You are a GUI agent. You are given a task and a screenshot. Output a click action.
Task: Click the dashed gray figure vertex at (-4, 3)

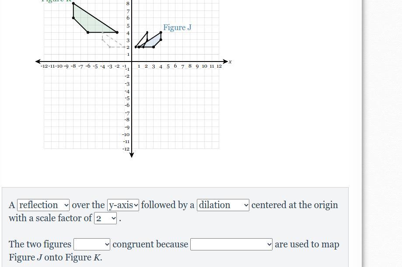coord(102,40)
